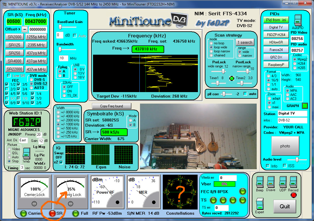The height and width of the screenshot is (221, 314).
Task: Click the Quit button
Action: point(285,206)
